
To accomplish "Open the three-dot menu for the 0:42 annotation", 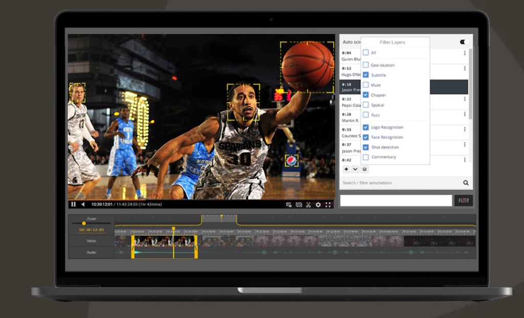I will (465, 160).
